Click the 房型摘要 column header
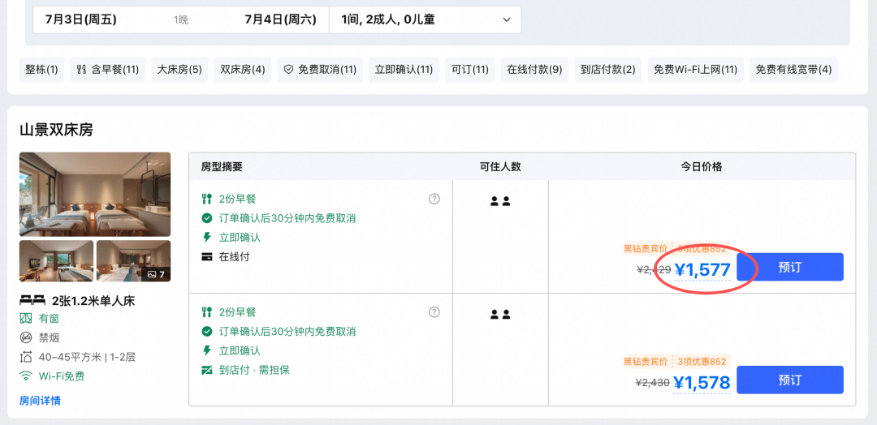 (222, 166)
